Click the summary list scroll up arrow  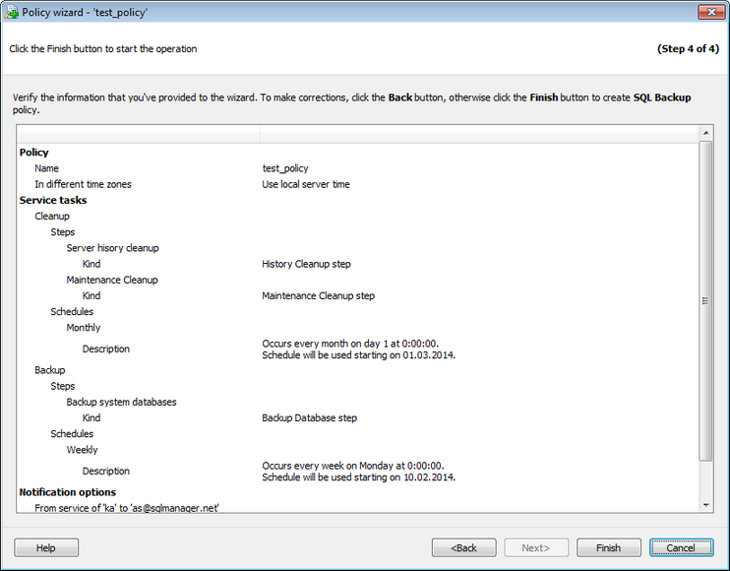(705, 132)
